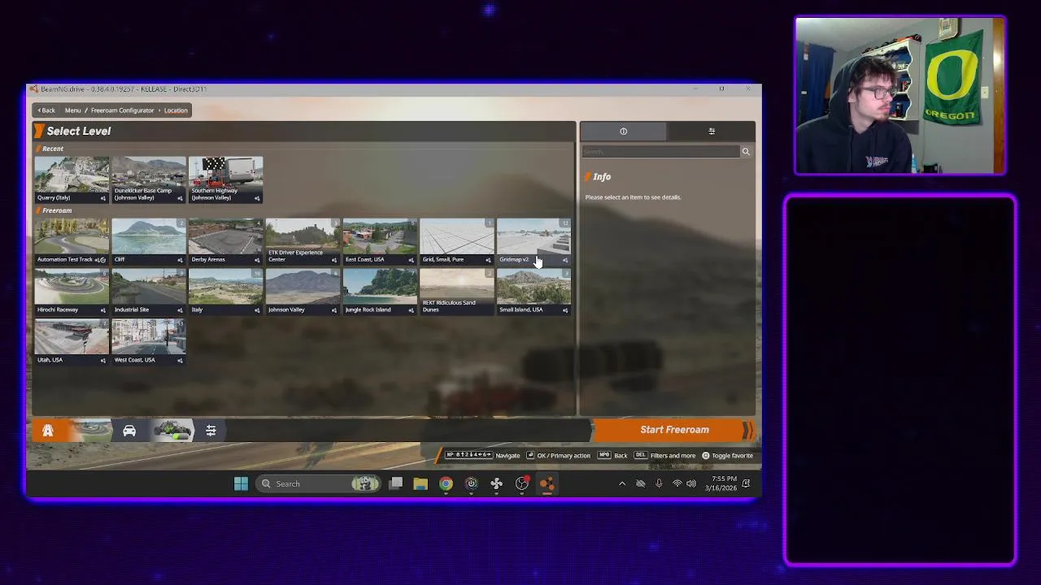Choose ETK Driver Experience Center level
1041x585 pixels.
(303, 241)
